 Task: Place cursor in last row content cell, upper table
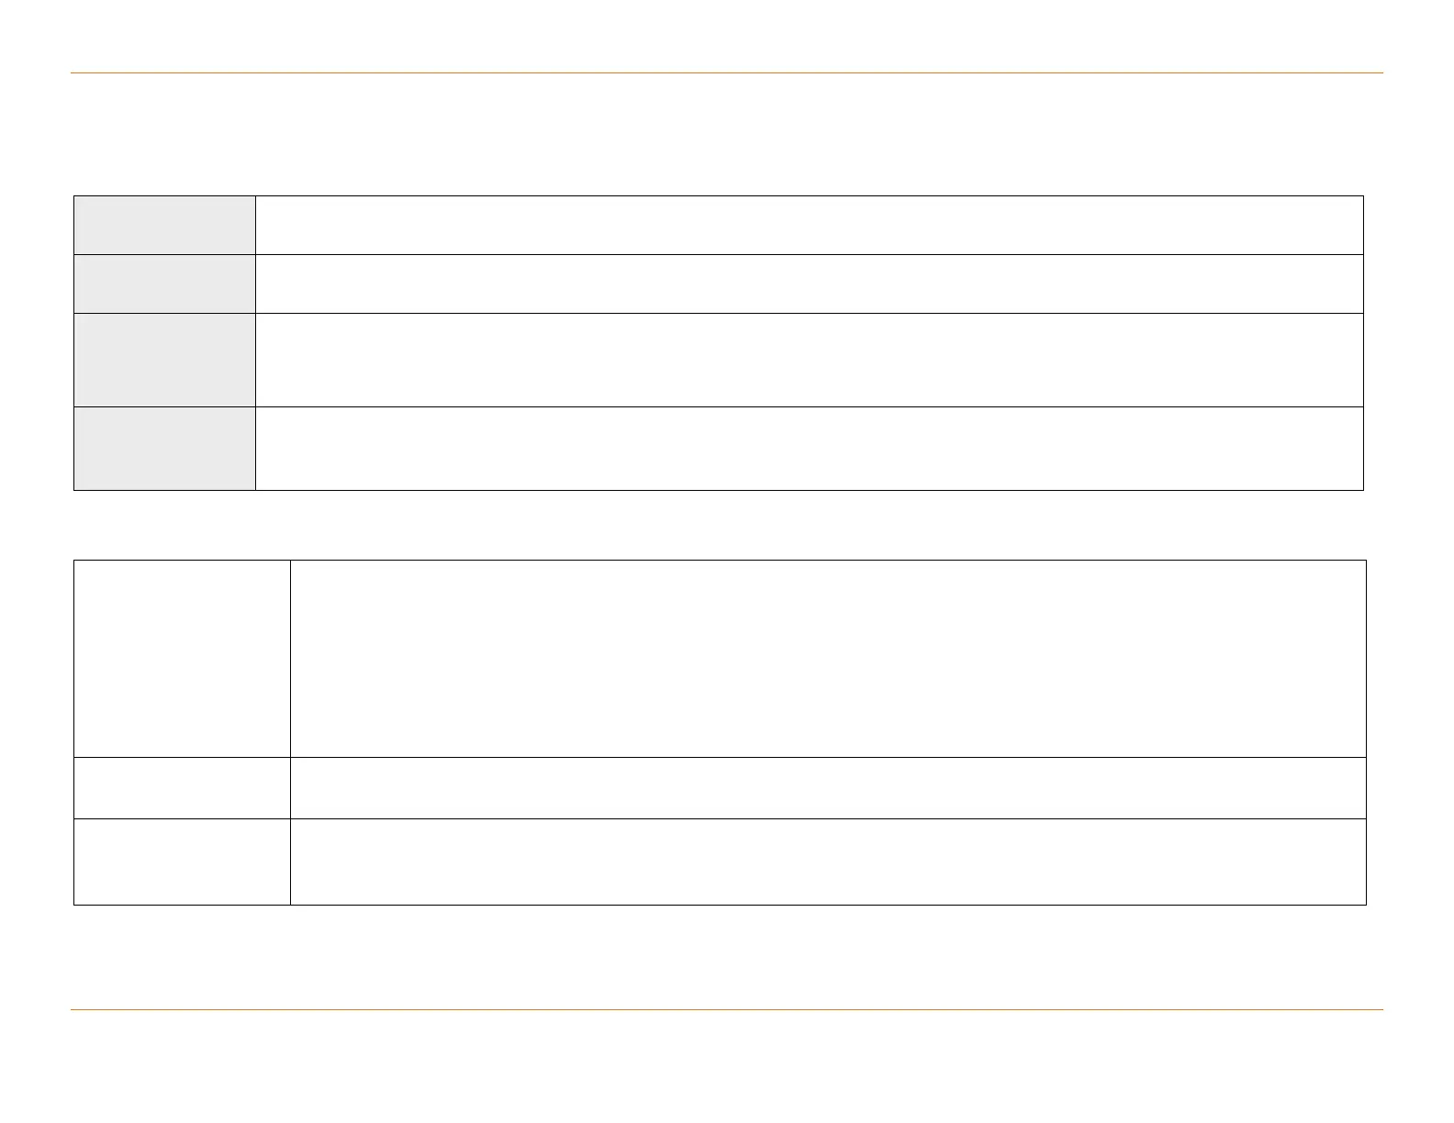tap(809, 448)
